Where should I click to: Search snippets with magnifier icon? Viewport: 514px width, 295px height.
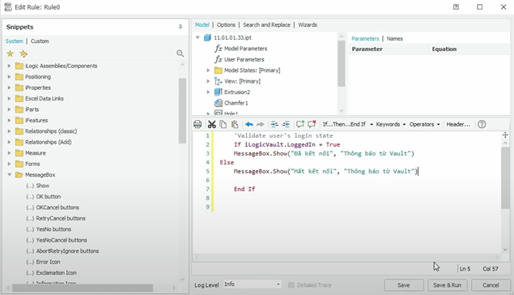pyautogui.click(x=180, y=53)
